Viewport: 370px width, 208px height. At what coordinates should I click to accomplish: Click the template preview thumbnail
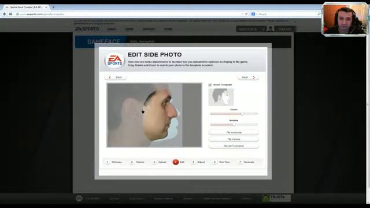221,97
